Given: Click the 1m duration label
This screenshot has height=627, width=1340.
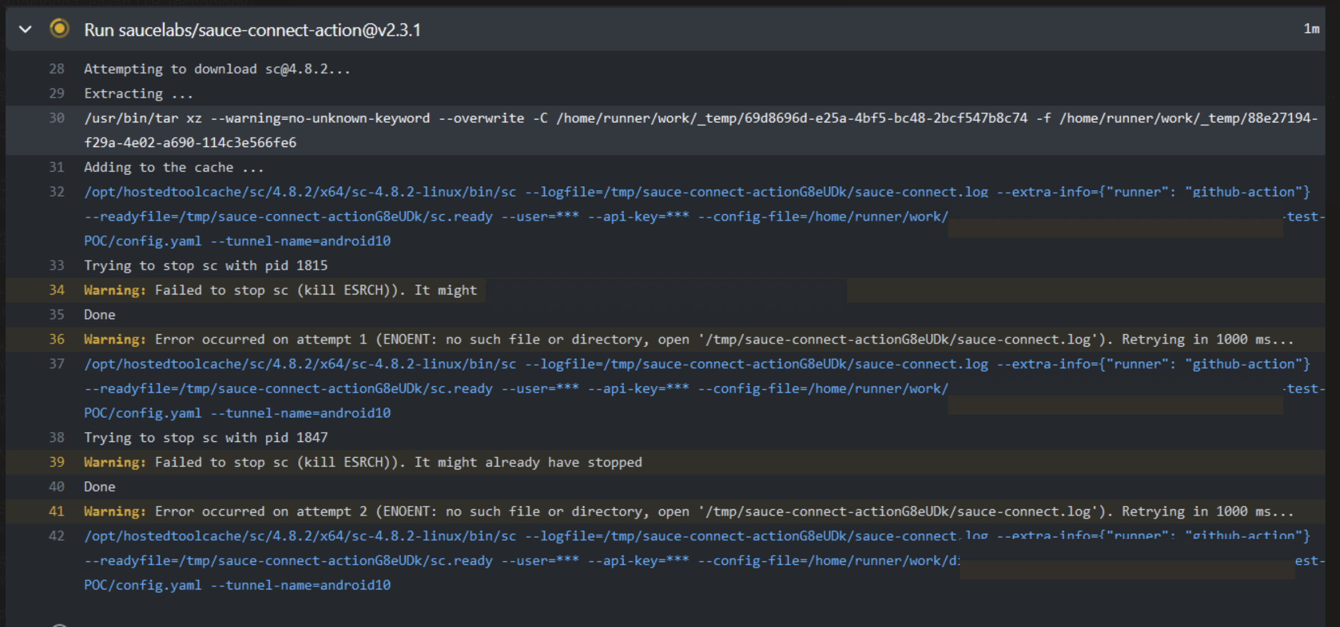Looking at the screenshot, I should click(1313, 29).
